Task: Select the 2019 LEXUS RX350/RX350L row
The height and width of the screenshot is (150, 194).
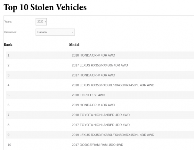Action: 100,135
